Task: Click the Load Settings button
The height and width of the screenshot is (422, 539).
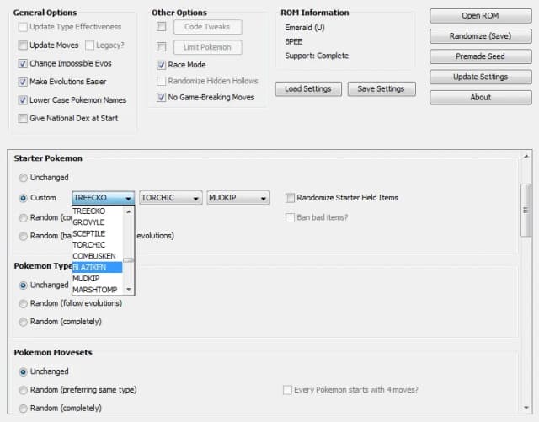Action: click(x=308, y=88)
